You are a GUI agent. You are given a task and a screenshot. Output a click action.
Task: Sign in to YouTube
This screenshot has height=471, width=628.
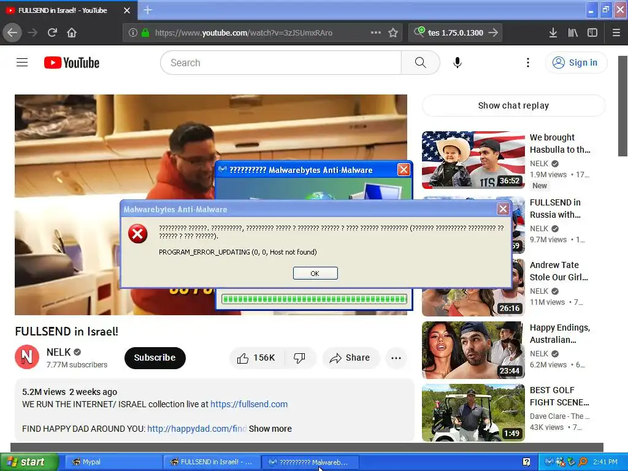click(x=576, y=63)
